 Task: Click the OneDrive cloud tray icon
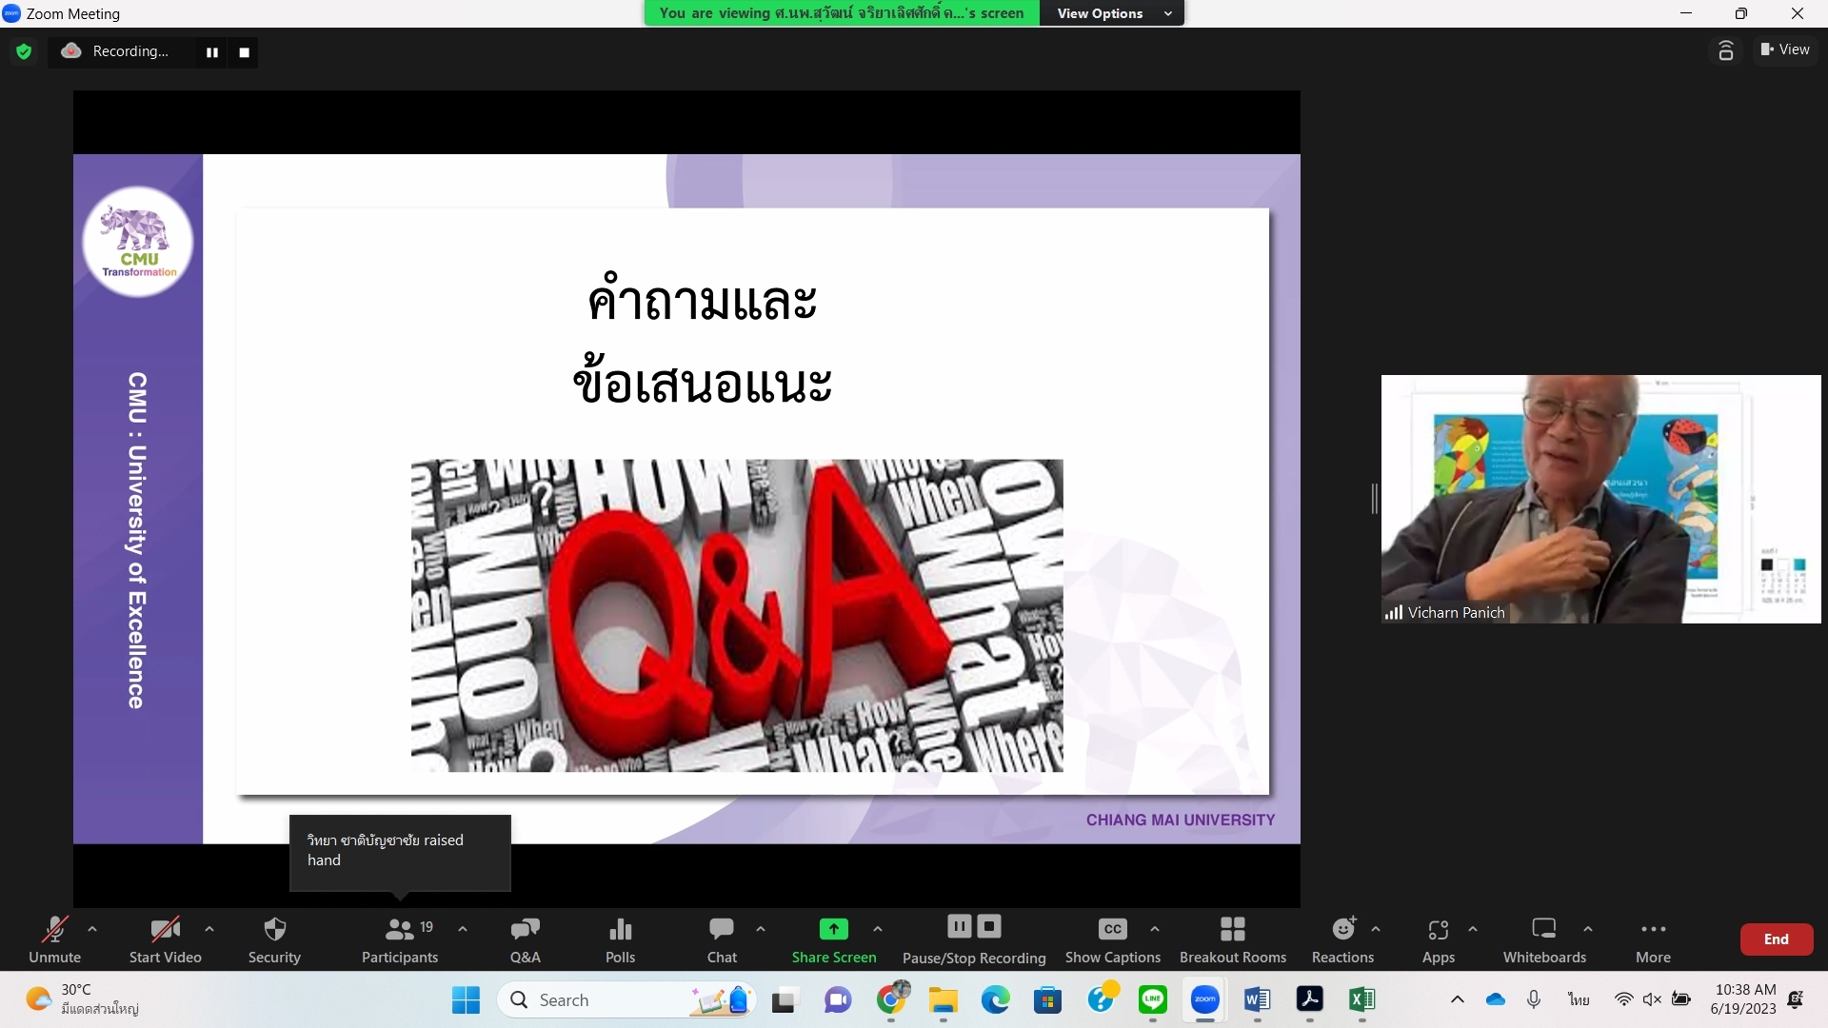(x=1496, y=999)
